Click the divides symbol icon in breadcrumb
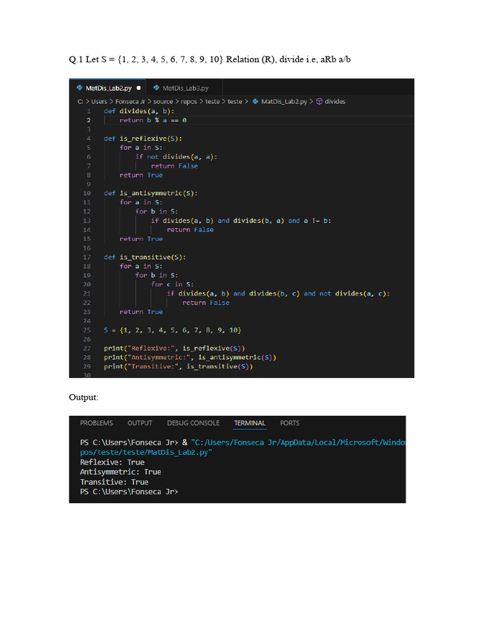The height and width of the screenshot is (644, 483). coord(319,101)
